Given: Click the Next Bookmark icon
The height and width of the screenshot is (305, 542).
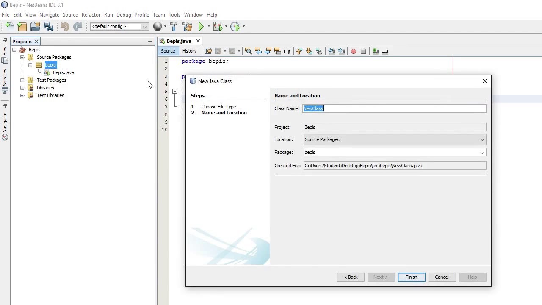Looking at the screenshot, I should pyautogui.click(x=310, y=51).
